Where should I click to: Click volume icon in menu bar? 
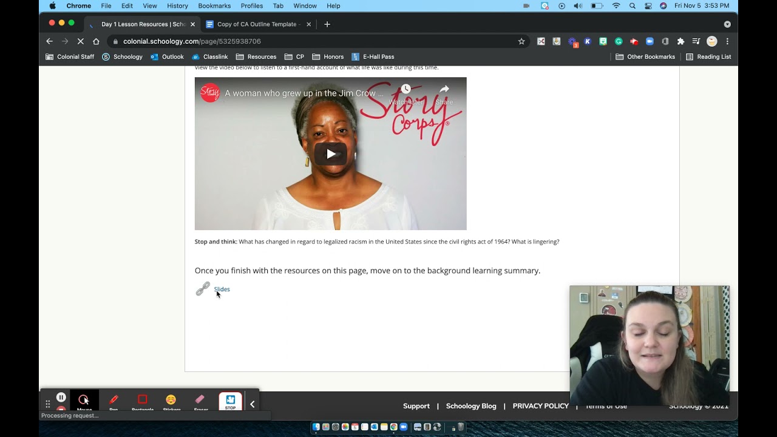(x=578, y=5)
